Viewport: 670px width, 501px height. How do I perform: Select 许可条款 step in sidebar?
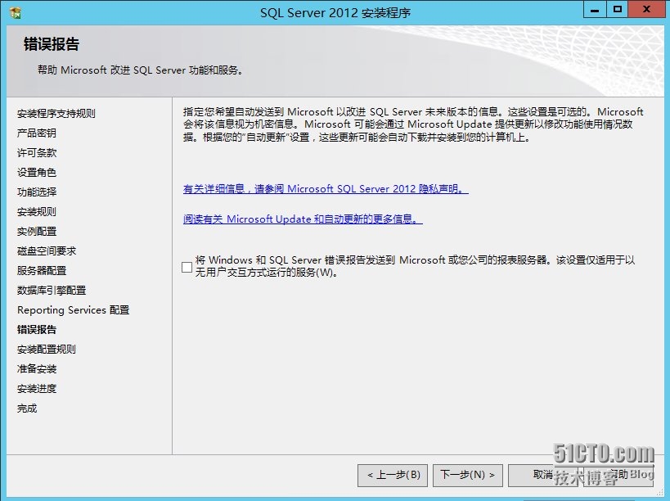(x=36, y=153)
